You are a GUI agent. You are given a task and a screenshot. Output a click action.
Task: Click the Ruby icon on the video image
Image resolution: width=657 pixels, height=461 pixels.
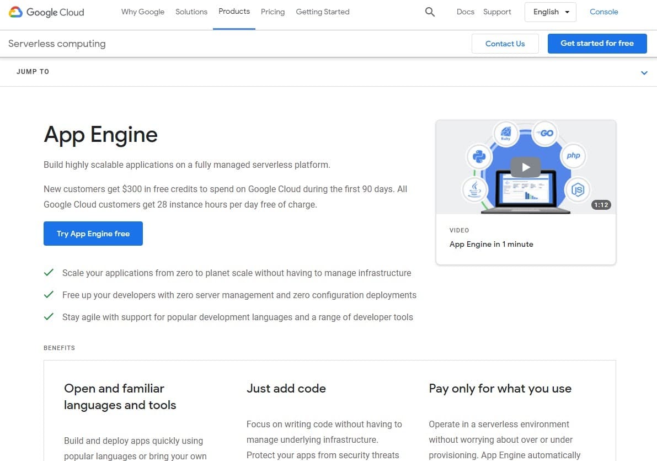[x=506, y=133]
